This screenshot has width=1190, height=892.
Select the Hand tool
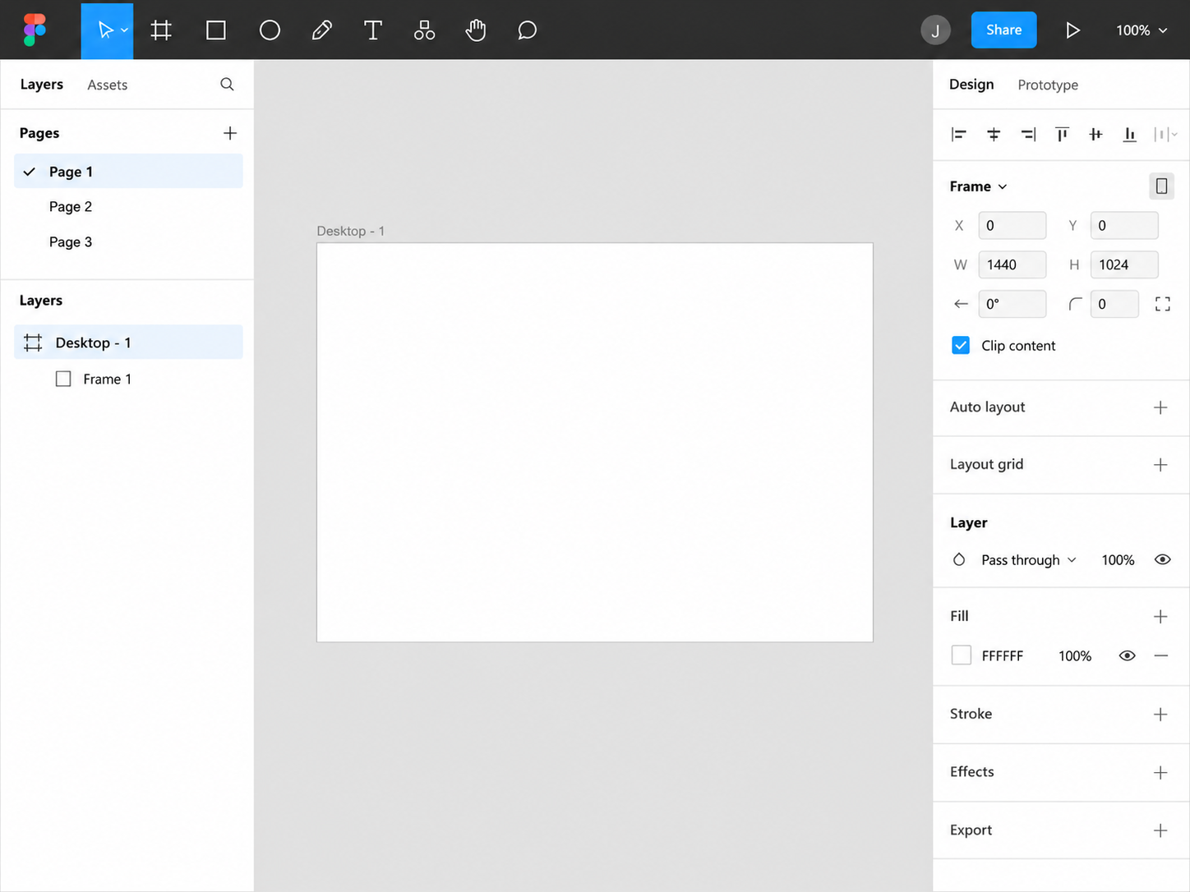click(x=476, y=30)
